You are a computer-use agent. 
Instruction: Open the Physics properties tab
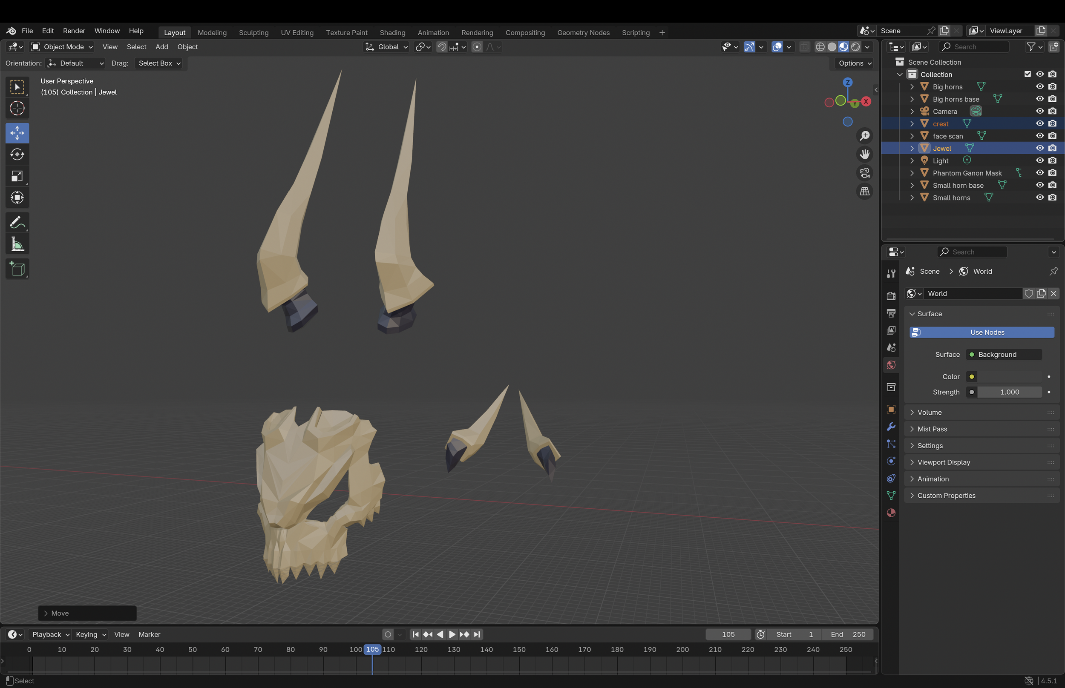pos(891,461)
